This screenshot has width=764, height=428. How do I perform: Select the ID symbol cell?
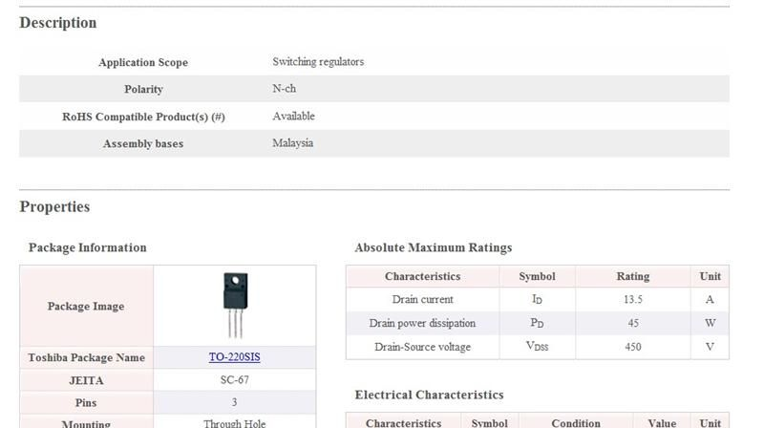coord(537,299)
